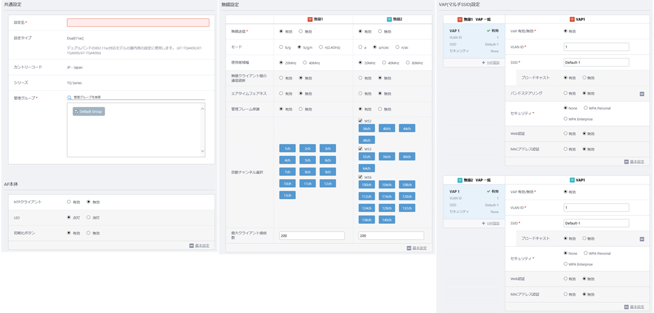
Task: Toggle the Default Group checkbox
Action: coord(76,112)
